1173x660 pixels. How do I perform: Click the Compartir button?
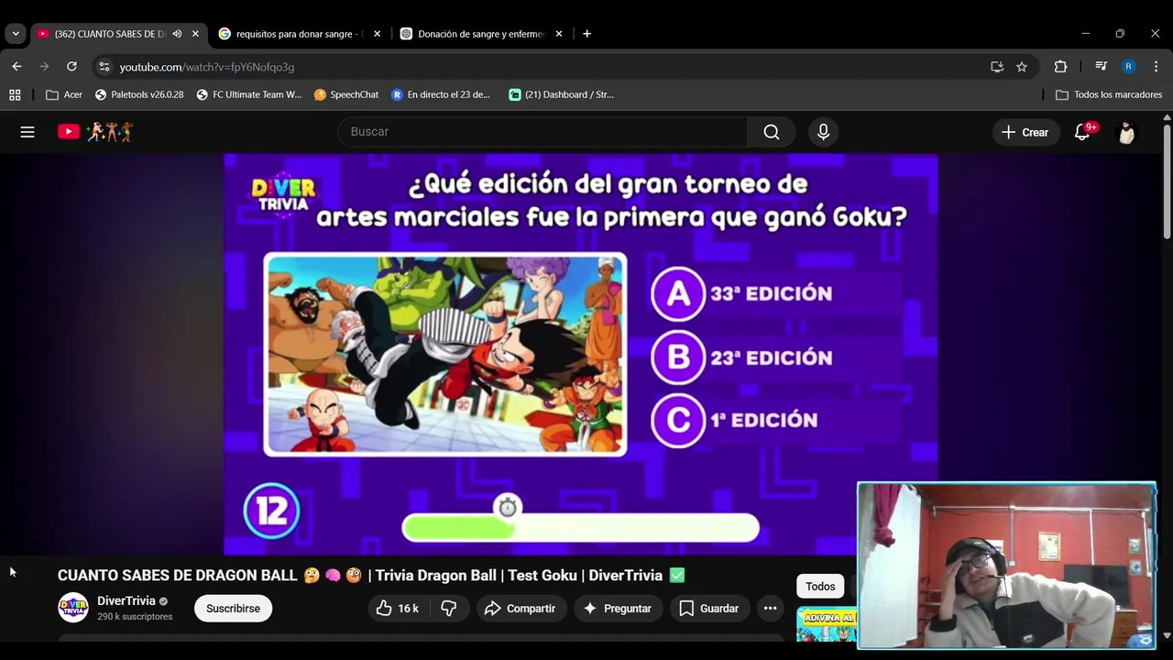pyautogui.click(x=520, y=609)
